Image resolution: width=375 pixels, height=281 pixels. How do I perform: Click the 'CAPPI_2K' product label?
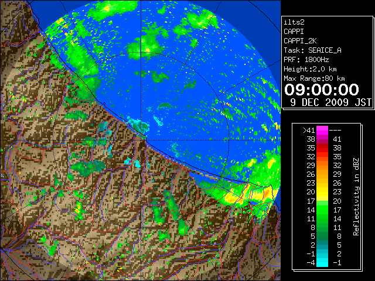pos(300,41)
